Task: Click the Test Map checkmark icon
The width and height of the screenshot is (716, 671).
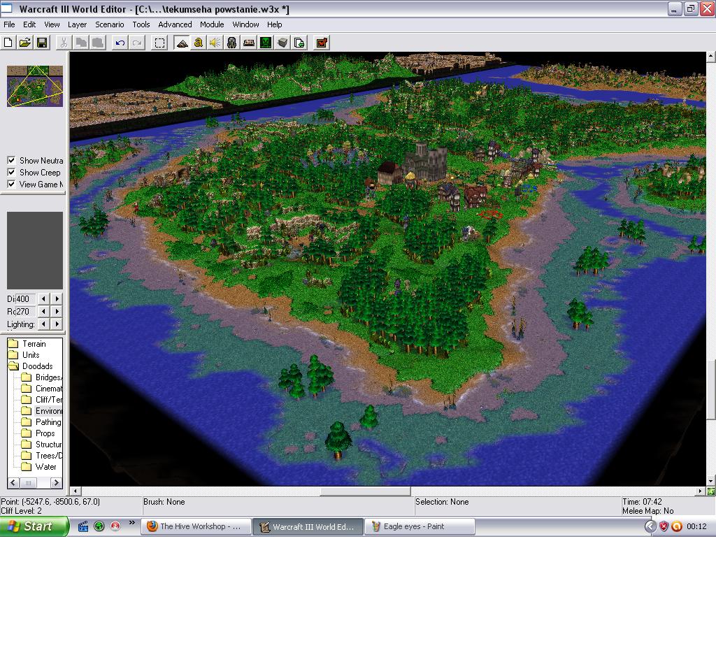Action: [322, 43]
